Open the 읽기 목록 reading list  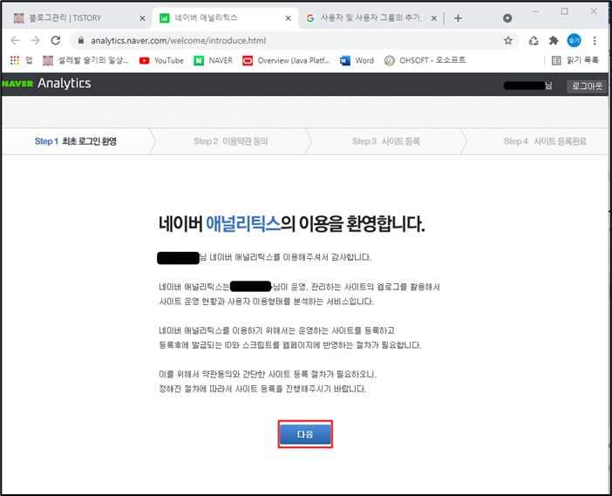(575, 60)
